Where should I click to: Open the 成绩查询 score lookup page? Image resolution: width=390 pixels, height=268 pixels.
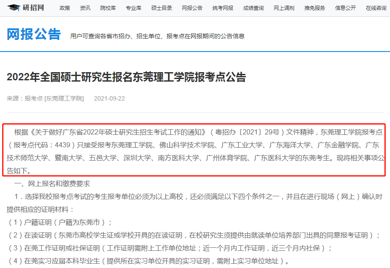click(x=253, y=7)
